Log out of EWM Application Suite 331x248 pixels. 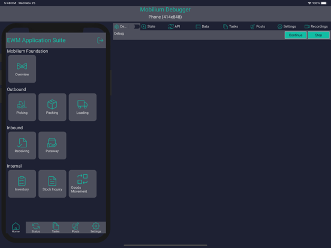tap(100, 40)
